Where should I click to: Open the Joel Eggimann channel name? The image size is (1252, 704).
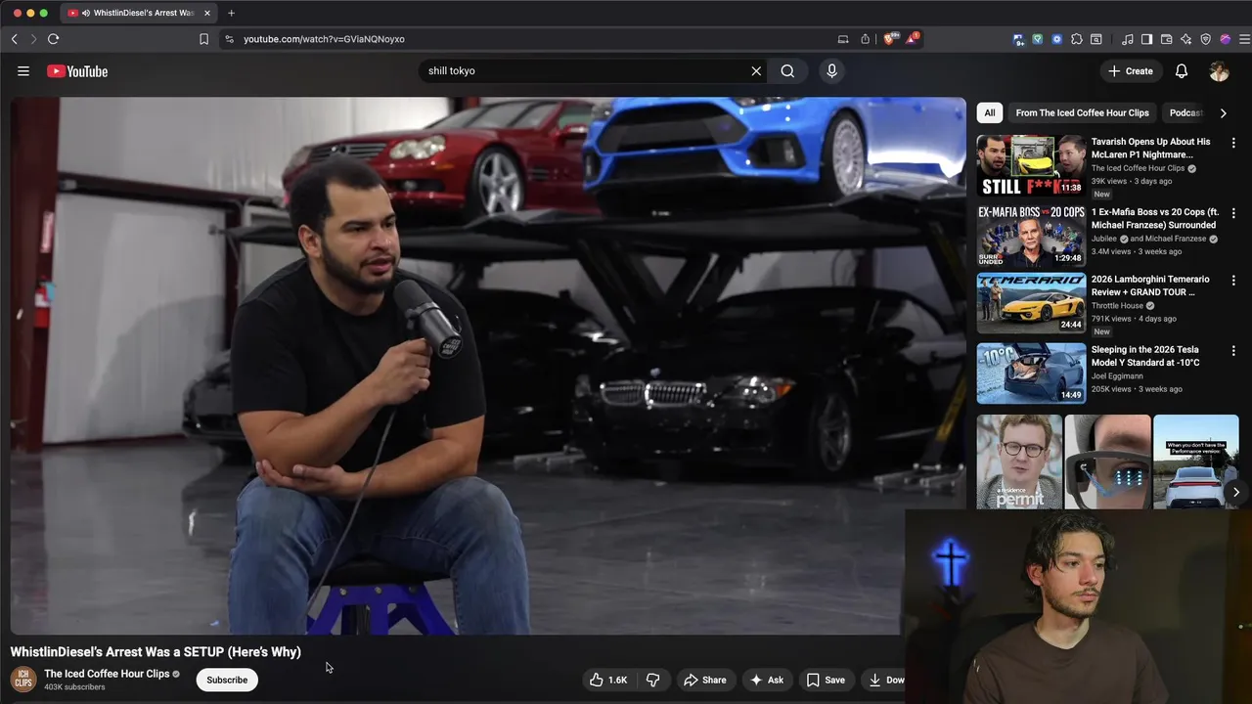coord(1117,376)
